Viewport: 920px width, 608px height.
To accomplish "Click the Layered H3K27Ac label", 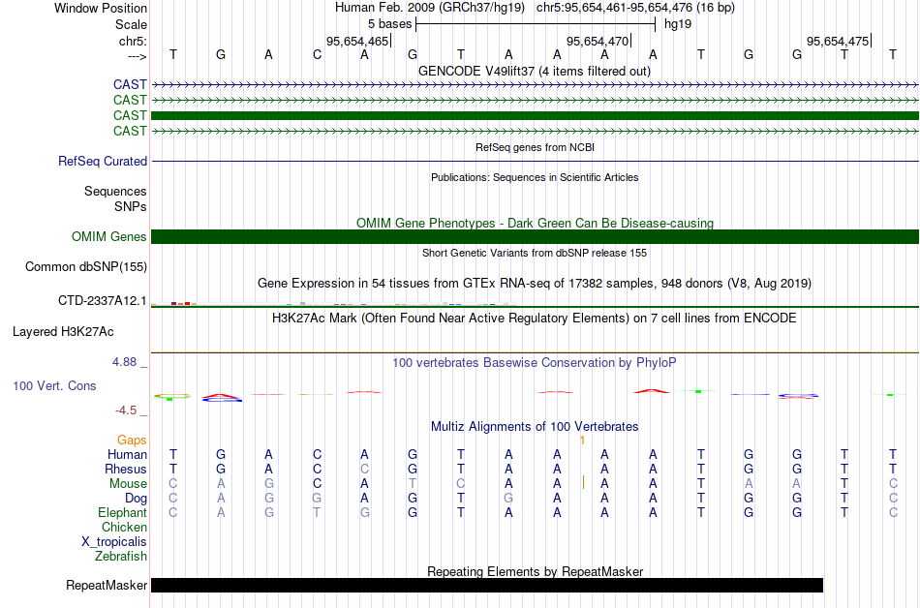I will coord(63,332).
